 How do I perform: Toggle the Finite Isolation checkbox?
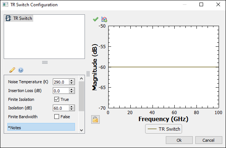click(x=56, y=99)
